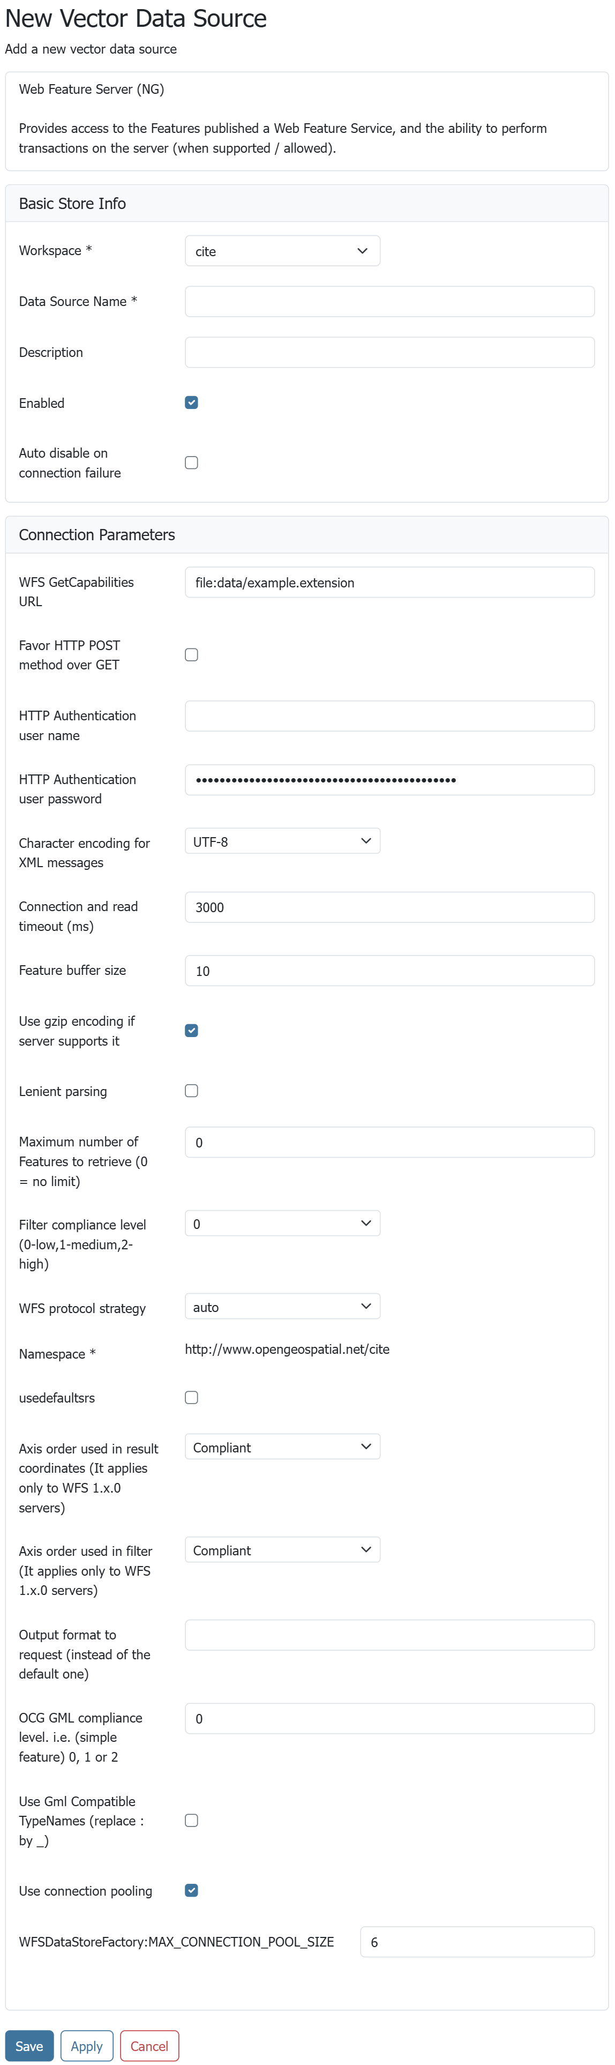Open the Workspace dropdown showing cite
615x2065 pixels.
pos(282,251)
